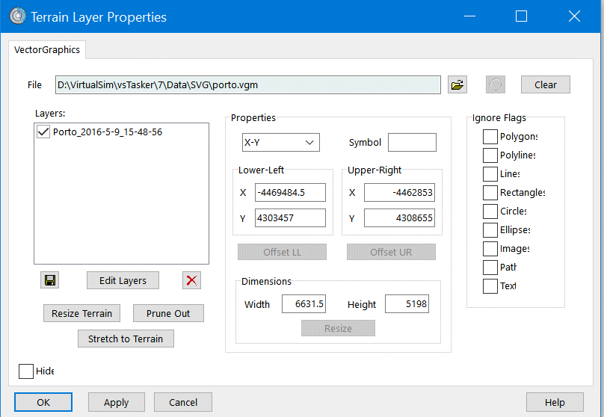Screen dimensions: 604x417
Task: Click into the Lower-Left X field
Action: click(290, 193)
